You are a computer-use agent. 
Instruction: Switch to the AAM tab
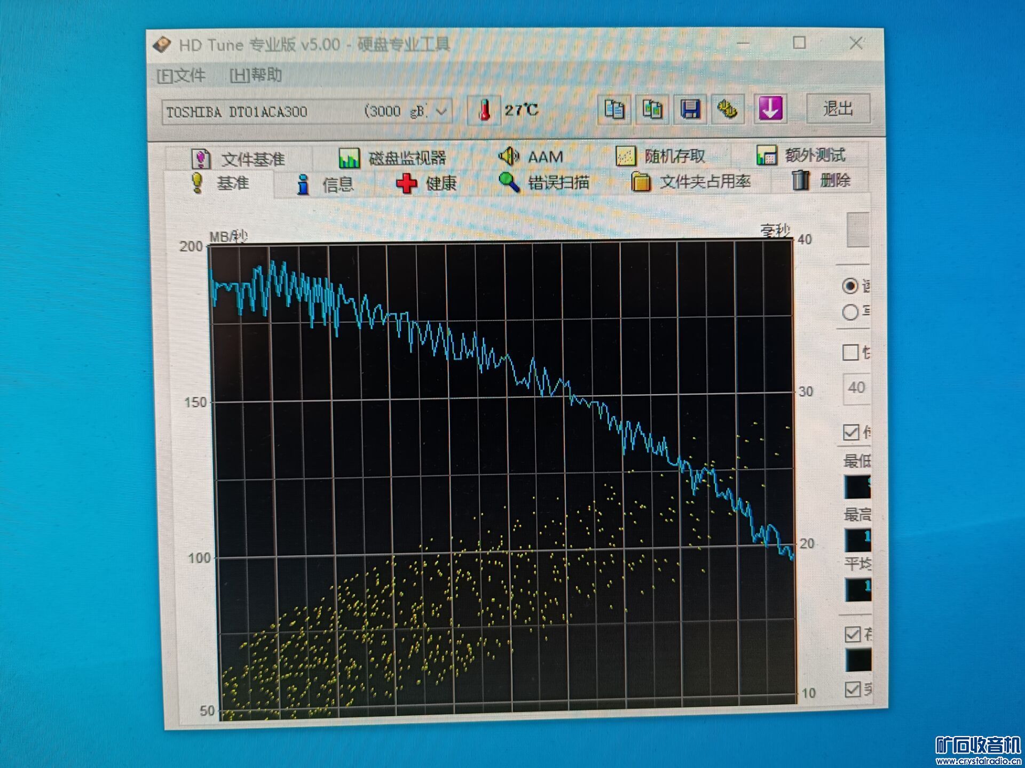(x=531, y=157)
